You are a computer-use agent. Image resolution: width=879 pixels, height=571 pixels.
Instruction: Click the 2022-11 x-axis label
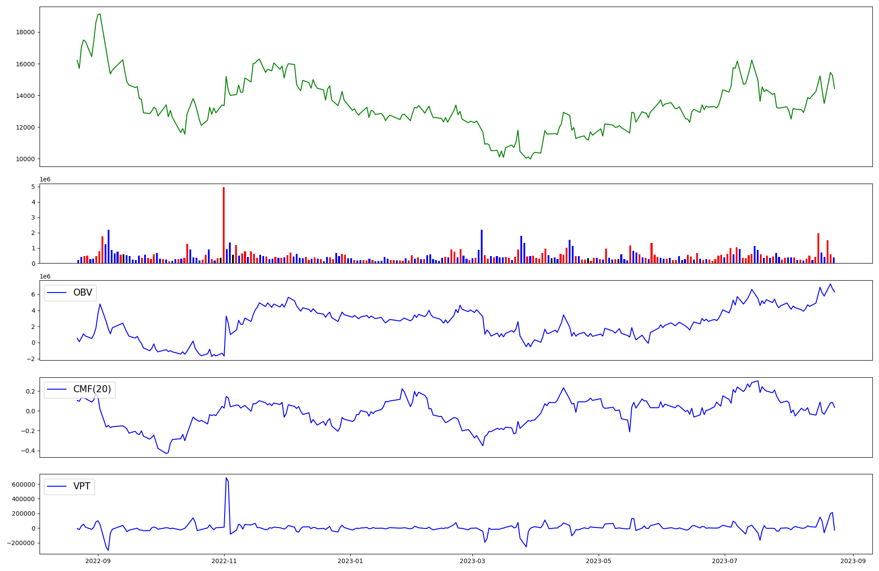(x=224, y=561)
